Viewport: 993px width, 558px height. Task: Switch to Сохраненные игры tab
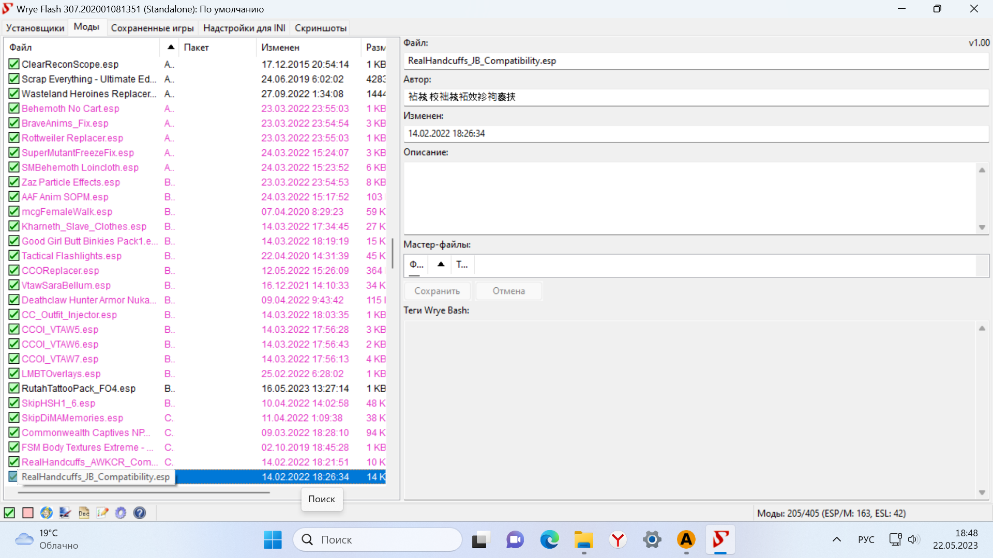[152, 28]
